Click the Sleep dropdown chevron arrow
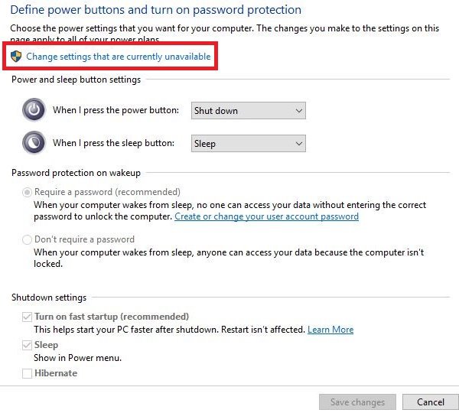Image resolution: width=459 pixels, height=413 pixels. [298, 144]
